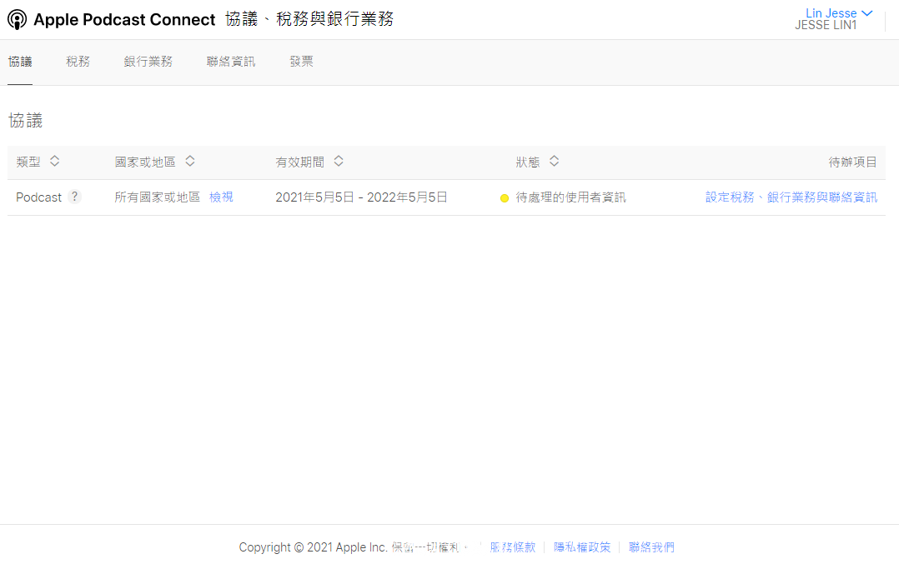Click the Apple Podcast Connect title text
Image resolution: width=899 pixels, height=574 pixels.
tap(124, 19)
